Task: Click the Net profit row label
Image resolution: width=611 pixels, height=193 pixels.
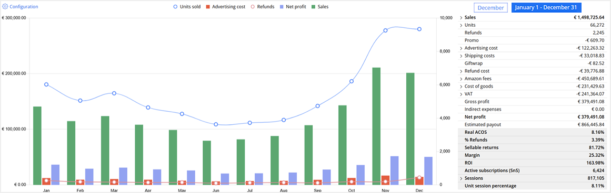Action: (476, 117)
